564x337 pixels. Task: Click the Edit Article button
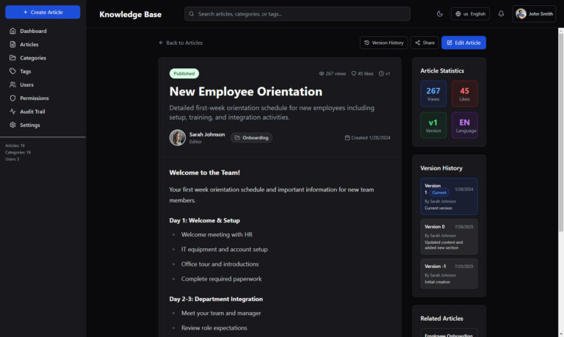[463, 43]
